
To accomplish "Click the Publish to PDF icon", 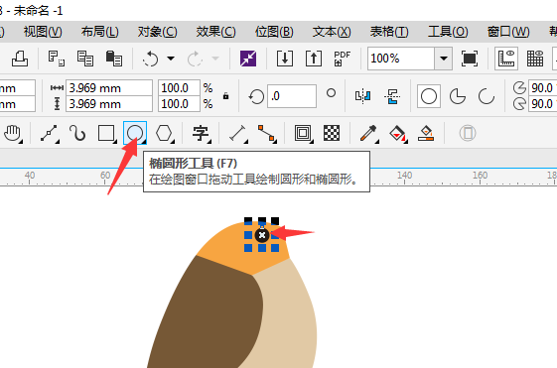I will point(343,59).
